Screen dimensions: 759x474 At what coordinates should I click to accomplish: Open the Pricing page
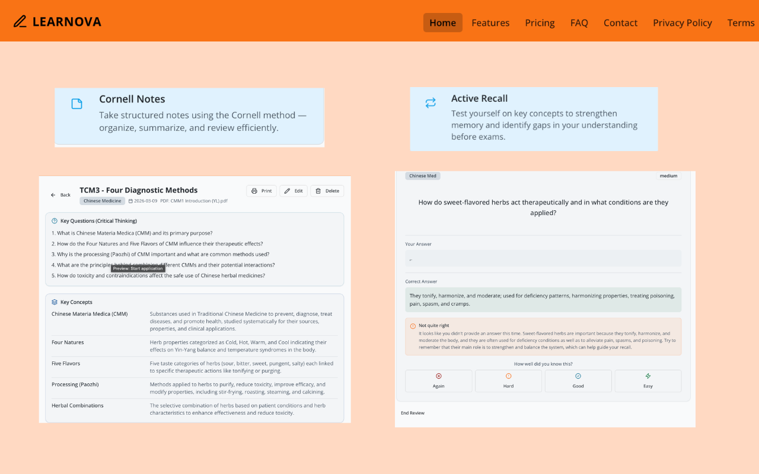[x=540, y=23]
